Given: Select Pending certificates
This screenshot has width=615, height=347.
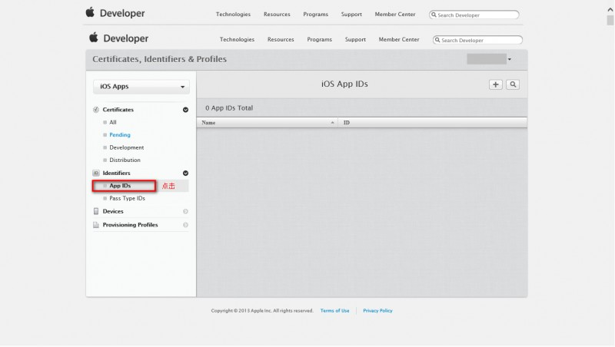Looking at the screenshot, I should (x=120, y=134).
